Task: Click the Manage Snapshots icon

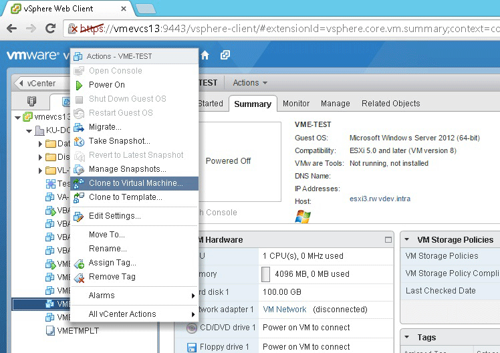Action: pos(79,169)
